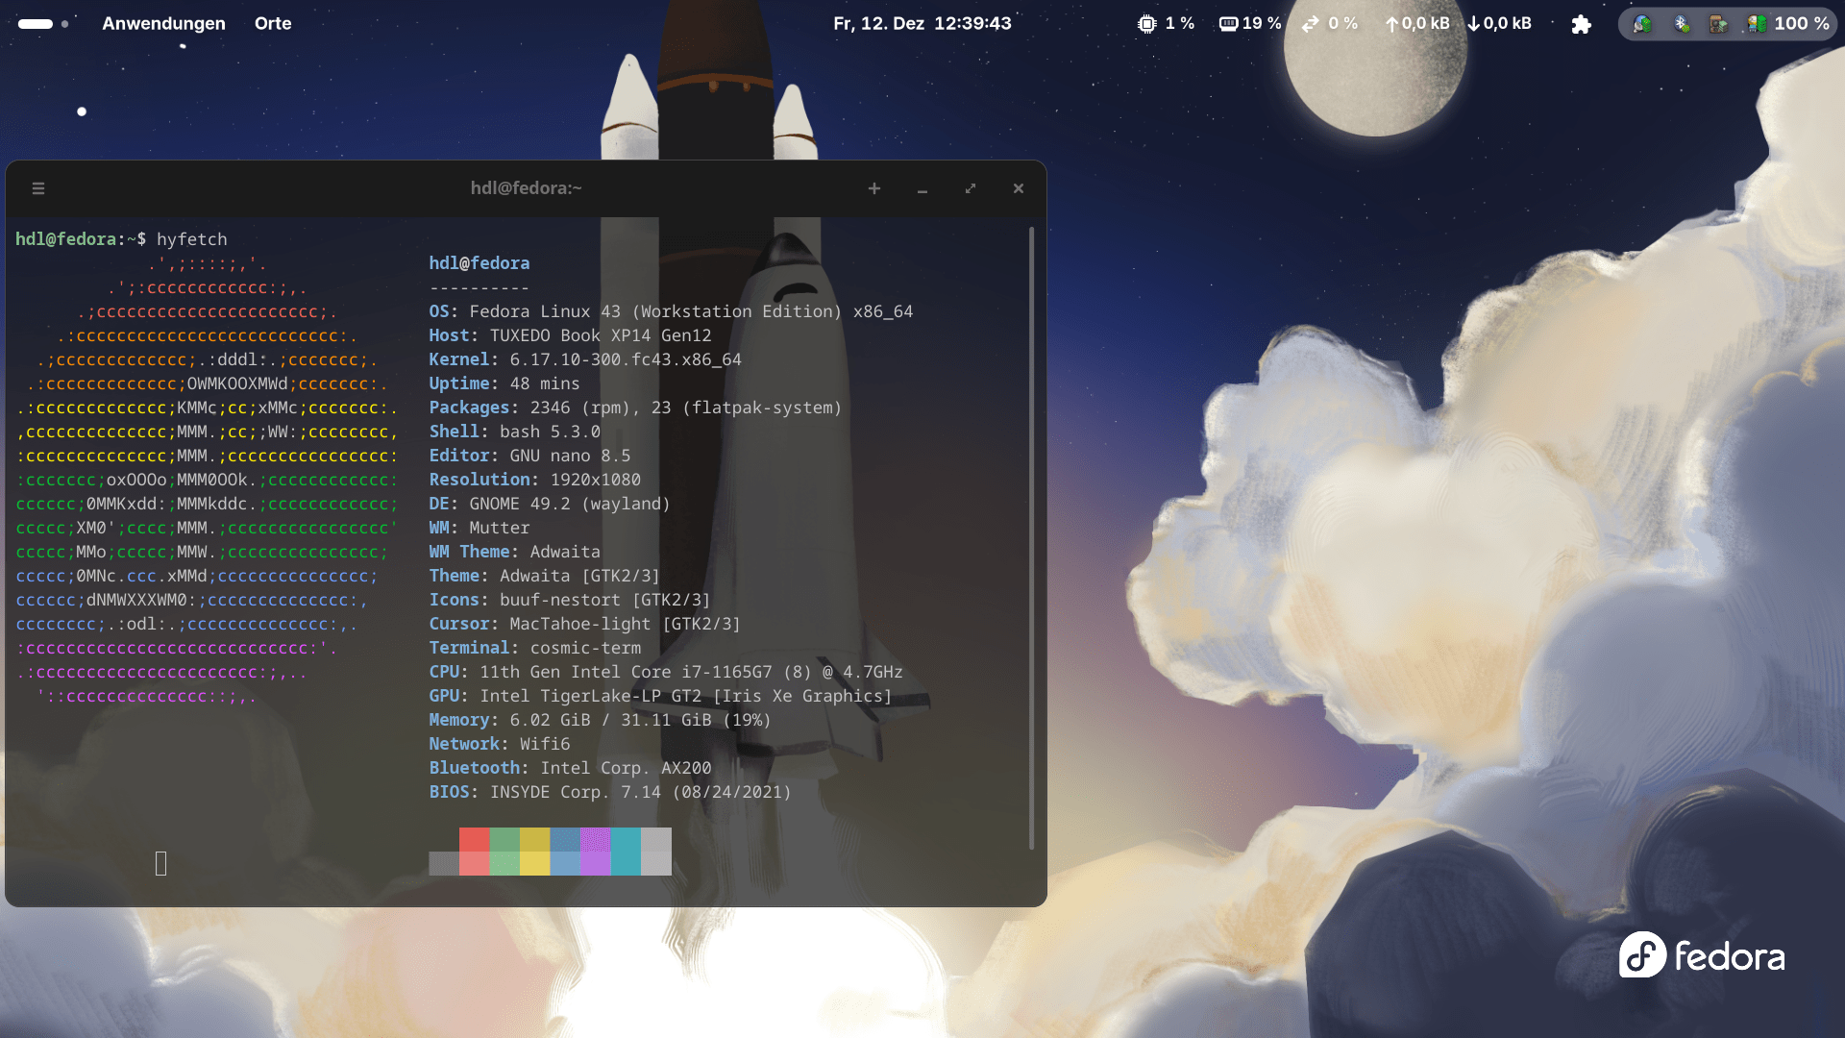Open a new terminal tab with plus

pyautogui.click(x=873, y=188)
